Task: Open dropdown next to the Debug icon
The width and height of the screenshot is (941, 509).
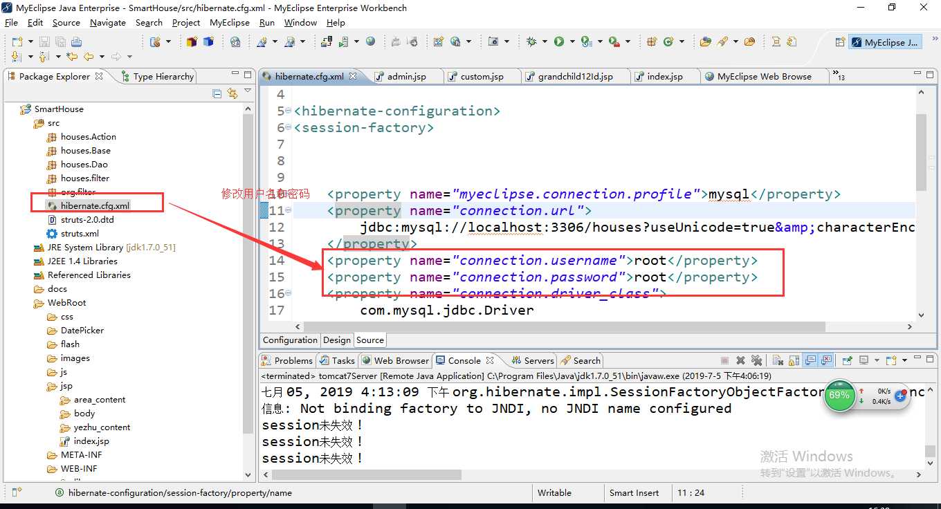Action: pos(545,42)
